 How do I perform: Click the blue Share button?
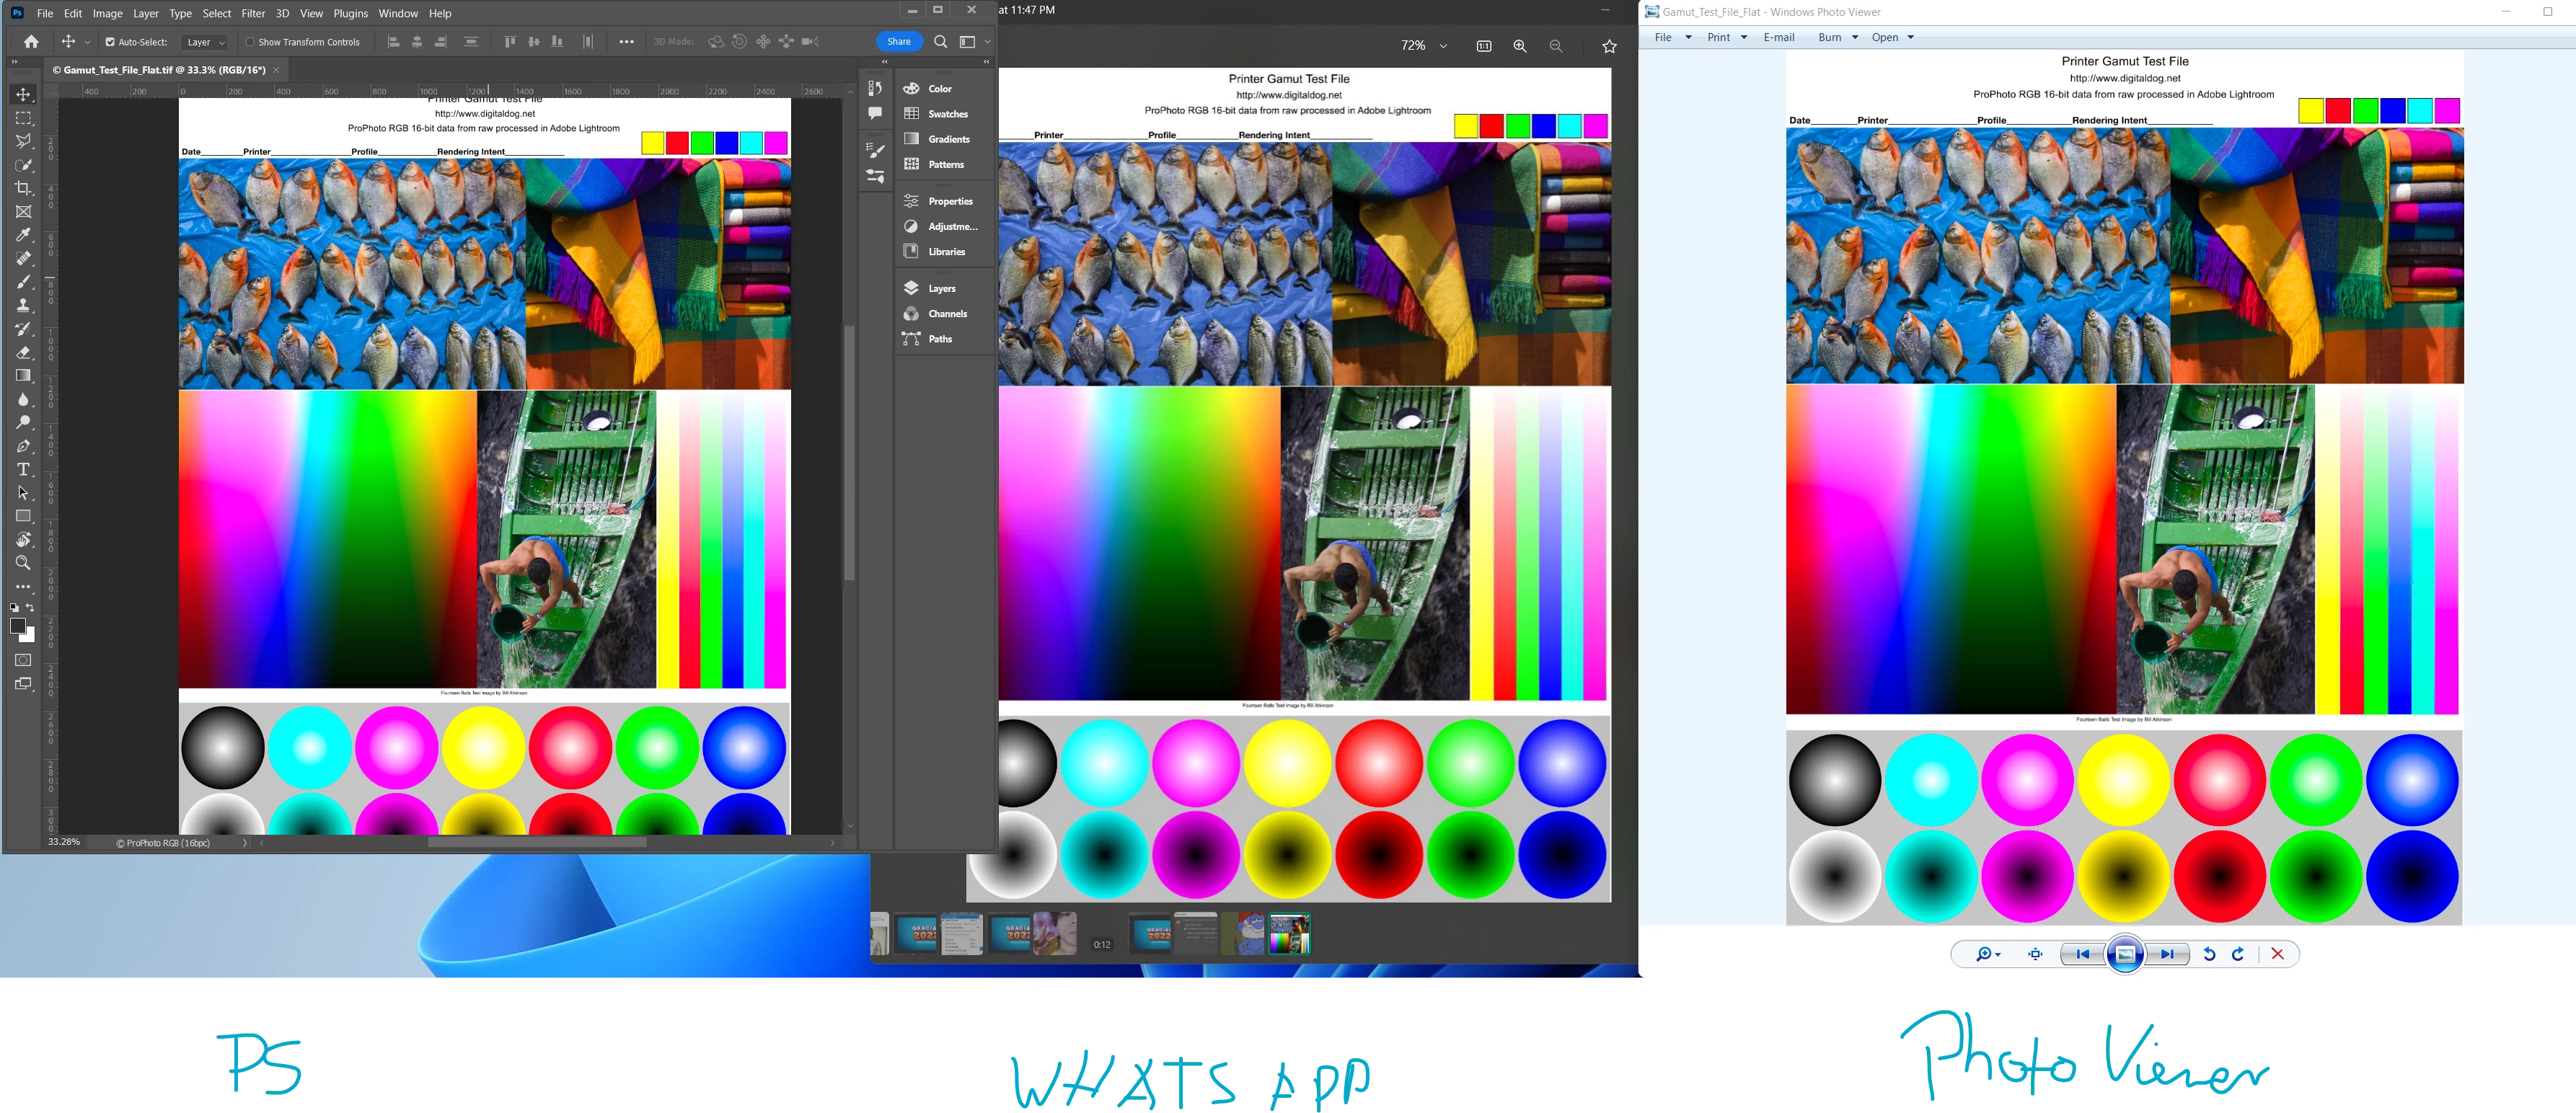point(898,41)
